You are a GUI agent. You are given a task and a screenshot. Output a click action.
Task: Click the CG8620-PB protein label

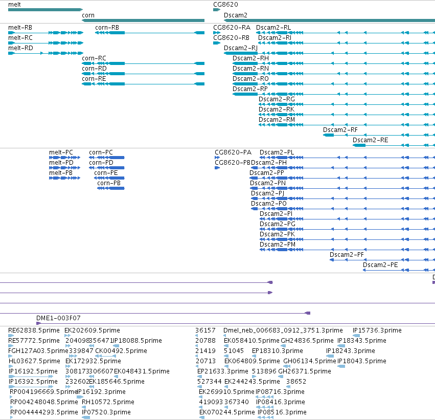coord(233,163)
